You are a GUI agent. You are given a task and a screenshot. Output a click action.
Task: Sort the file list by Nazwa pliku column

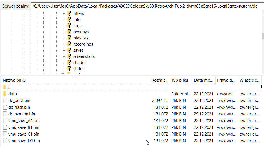tap(14, 80)
